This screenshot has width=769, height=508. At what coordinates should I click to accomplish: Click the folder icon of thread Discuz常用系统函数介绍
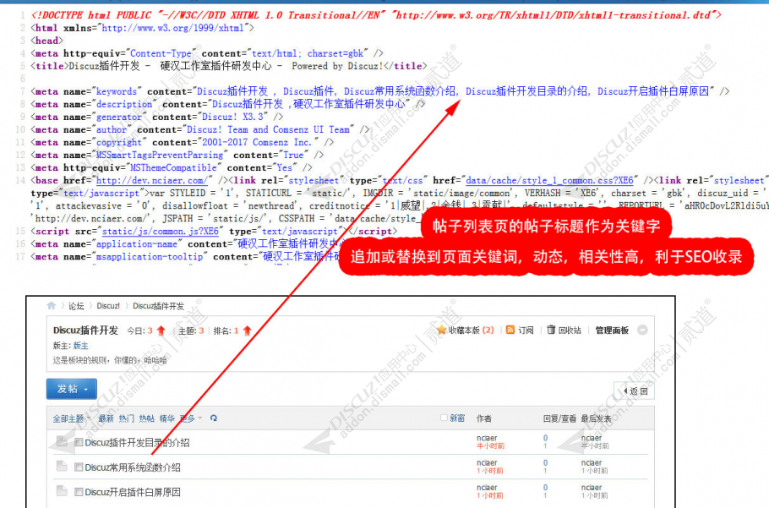click(x=62, y=466)
